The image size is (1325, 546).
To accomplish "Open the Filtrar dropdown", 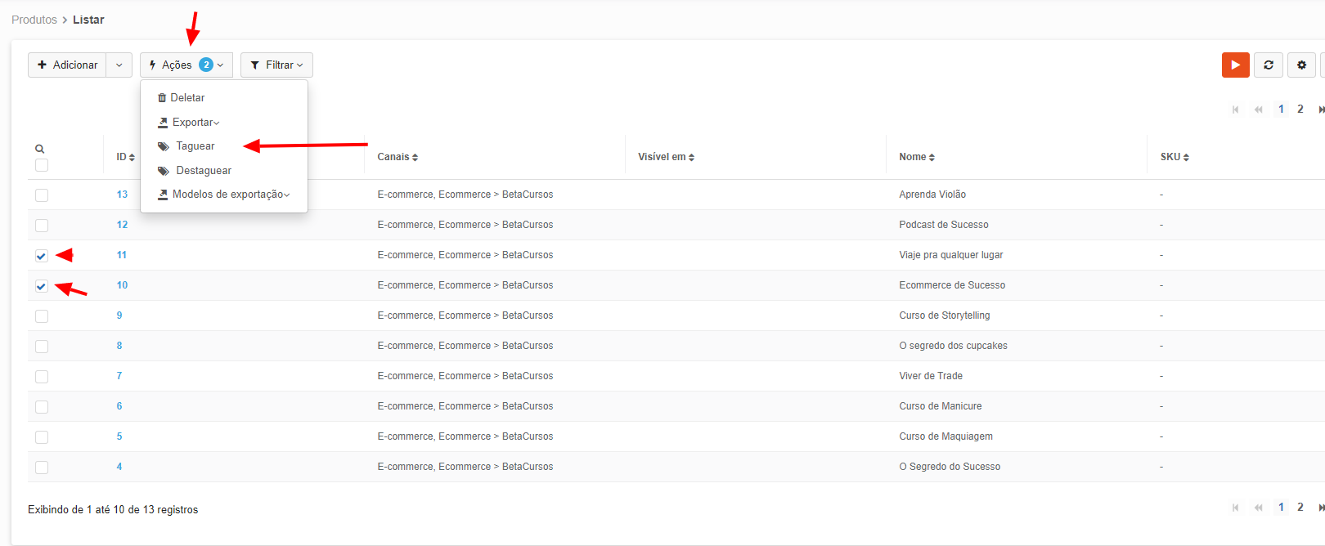I will (276, 65).
